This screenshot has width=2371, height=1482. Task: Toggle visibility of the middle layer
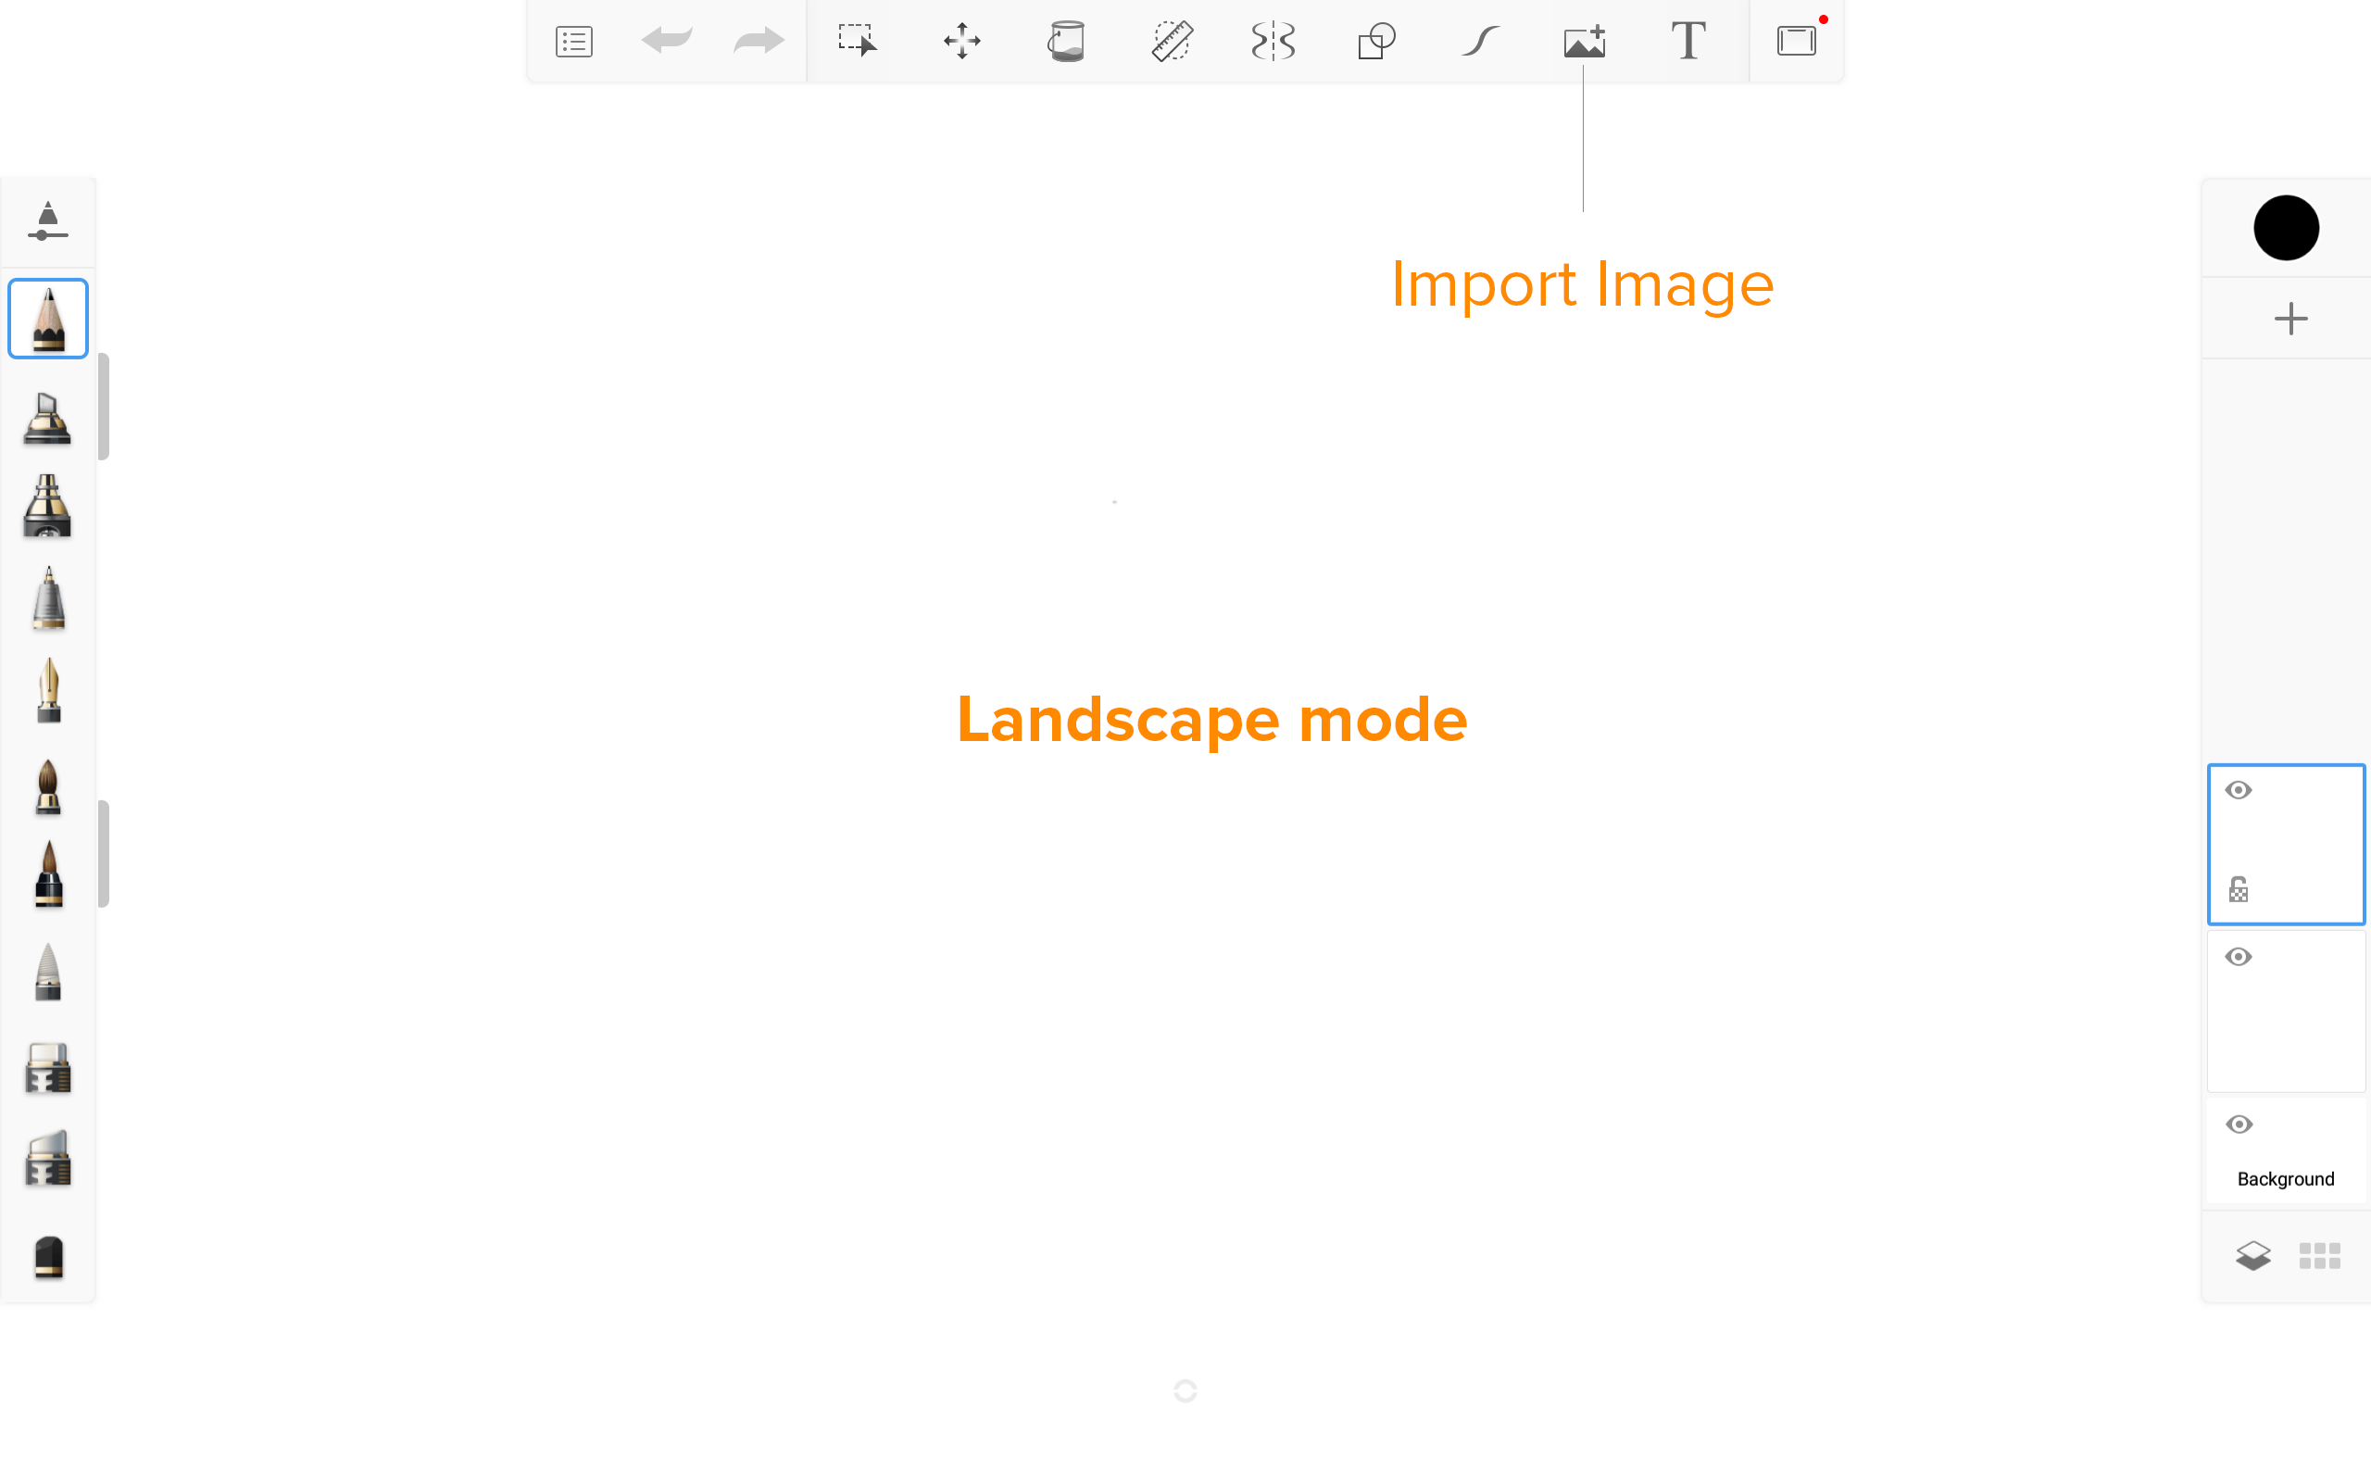tap(2238, 957)
